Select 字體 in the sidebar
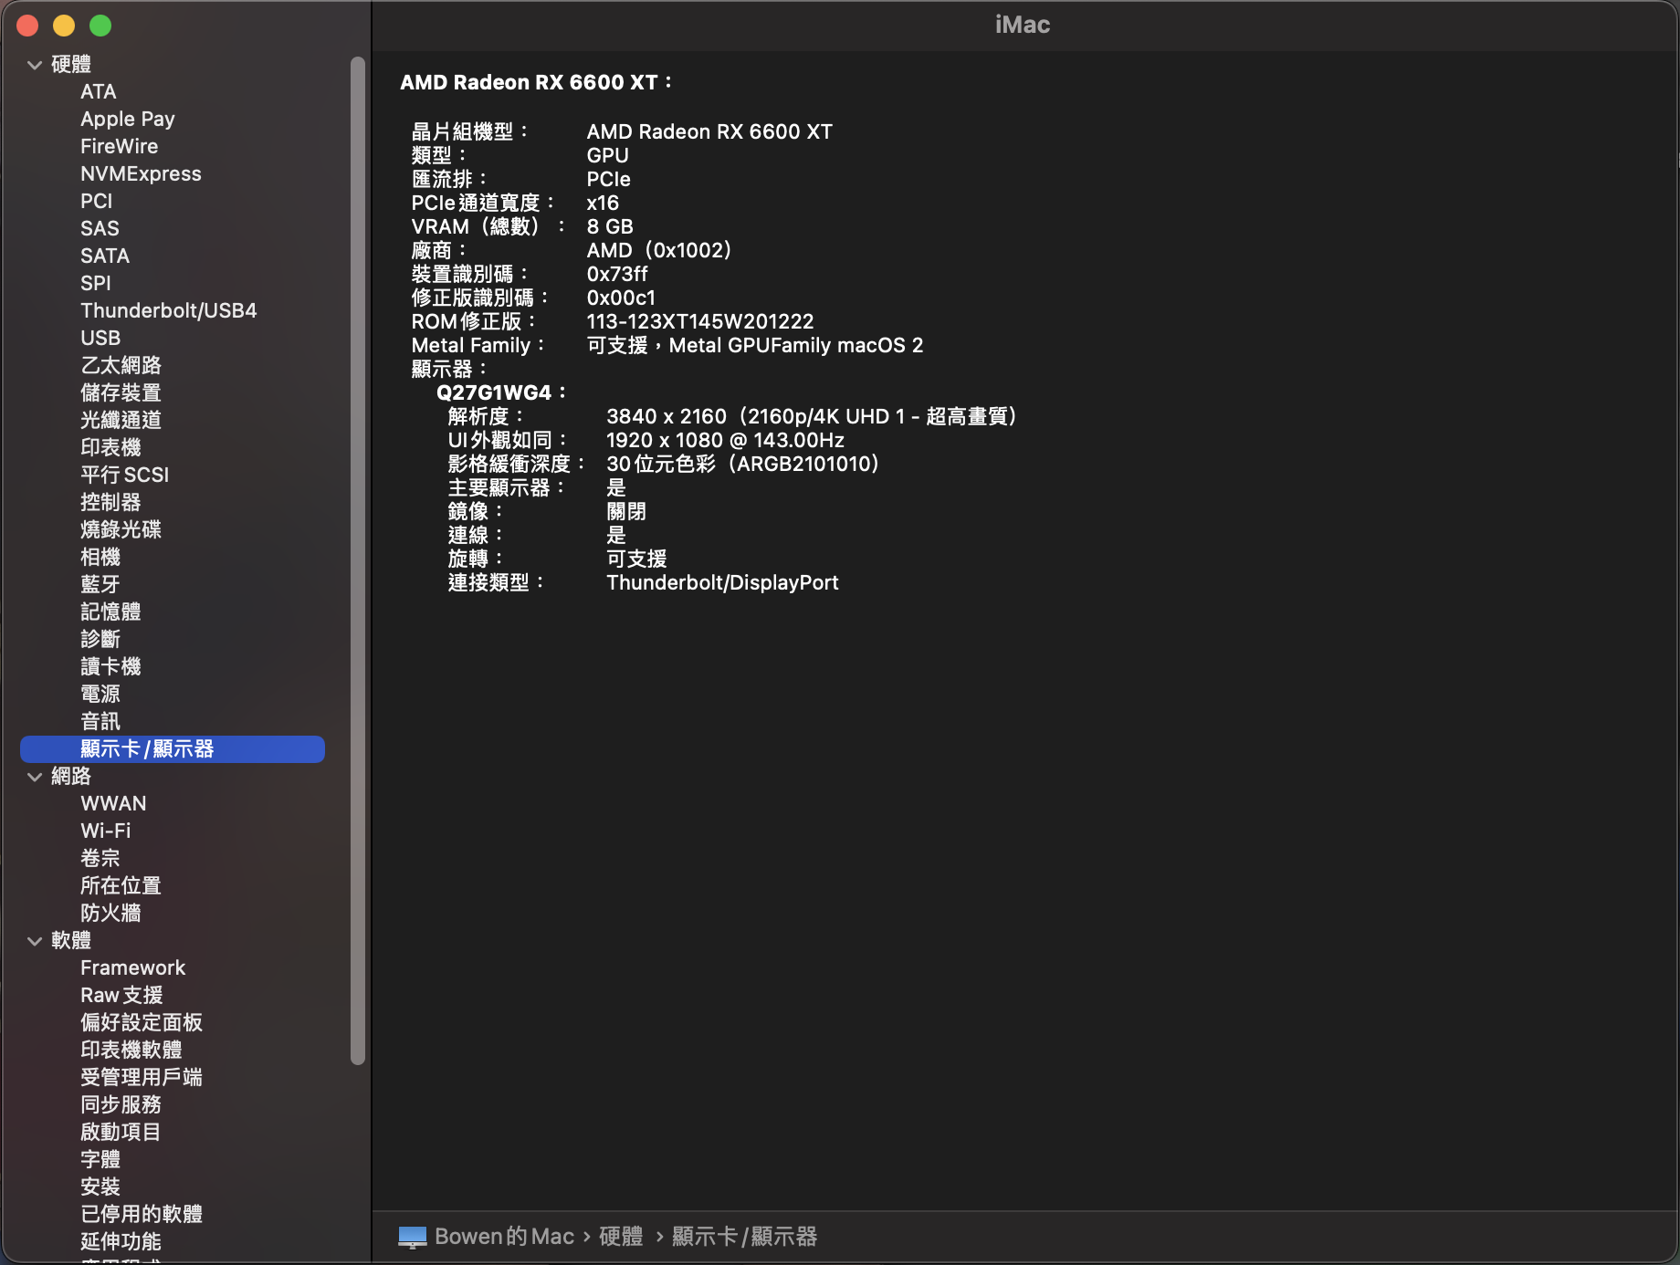 click(x=100, y=1160)
